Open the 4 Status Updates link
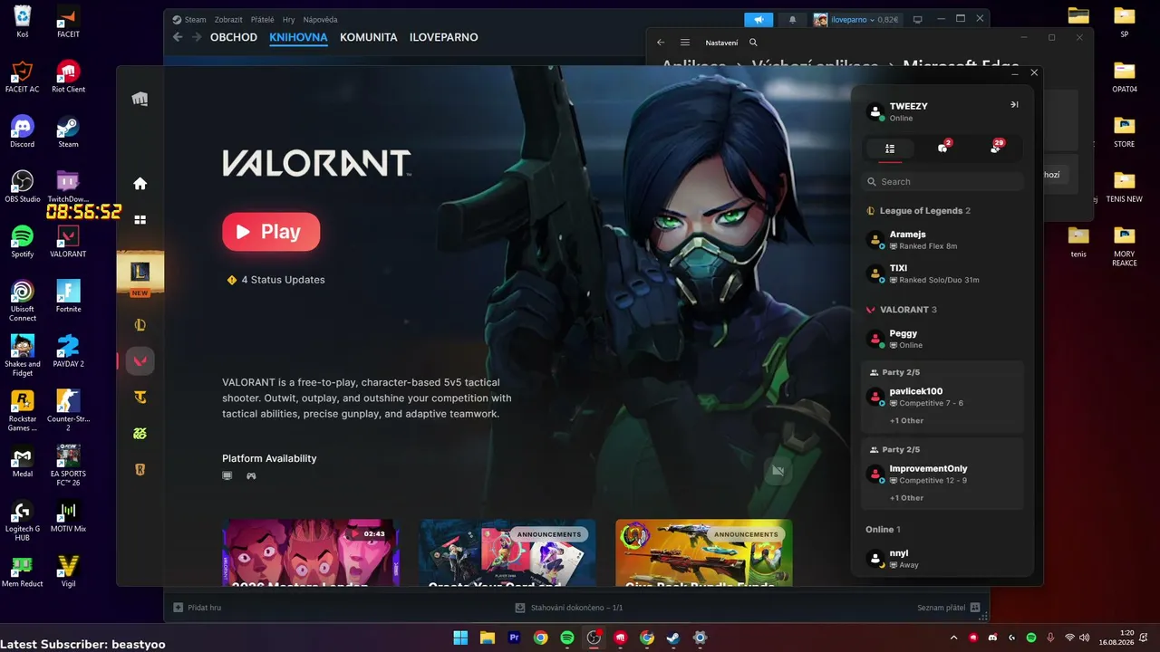The image size is (1160, 652). 275,280
